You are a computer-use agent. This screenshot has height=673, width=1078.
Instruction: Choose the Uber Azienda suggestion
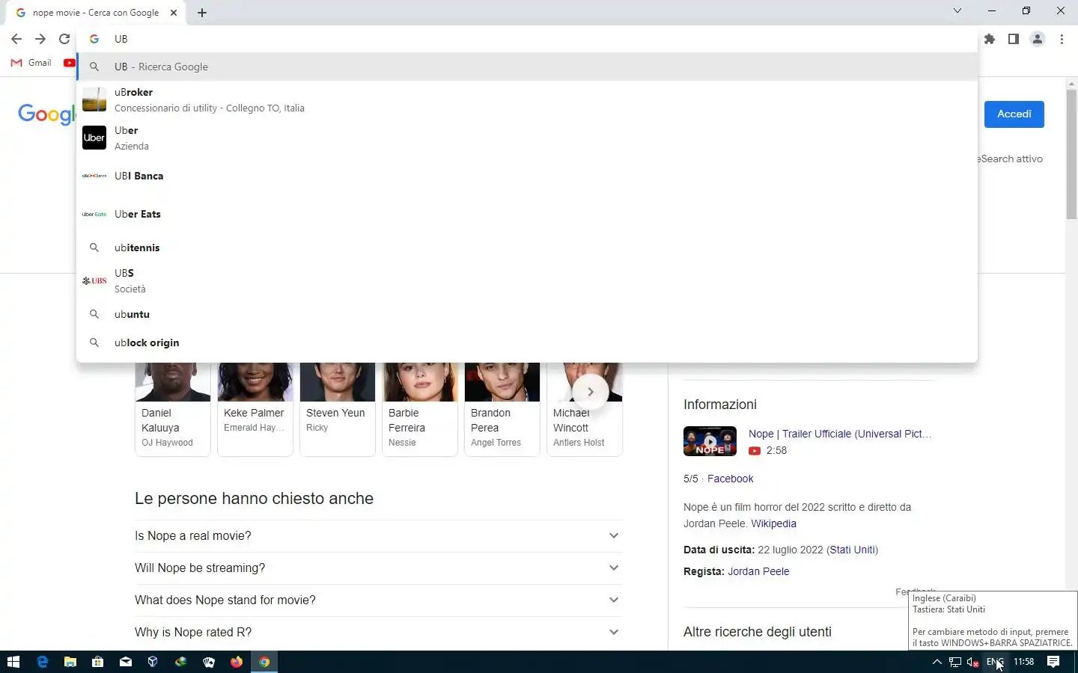pyautogui.click(x=527, y=138)
